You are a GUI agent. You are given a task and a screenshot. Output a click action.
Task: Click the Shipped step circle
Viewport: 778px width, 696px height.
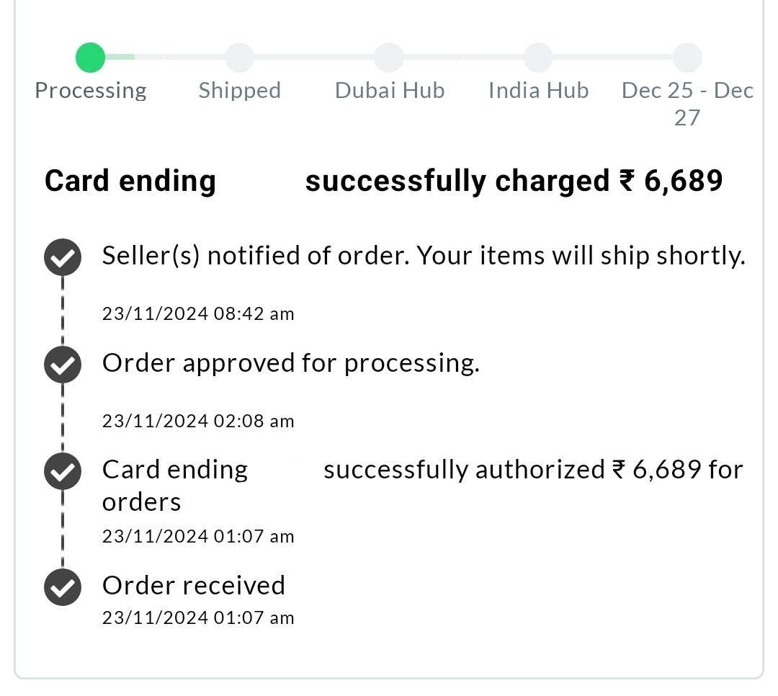(x=240, y=58)
